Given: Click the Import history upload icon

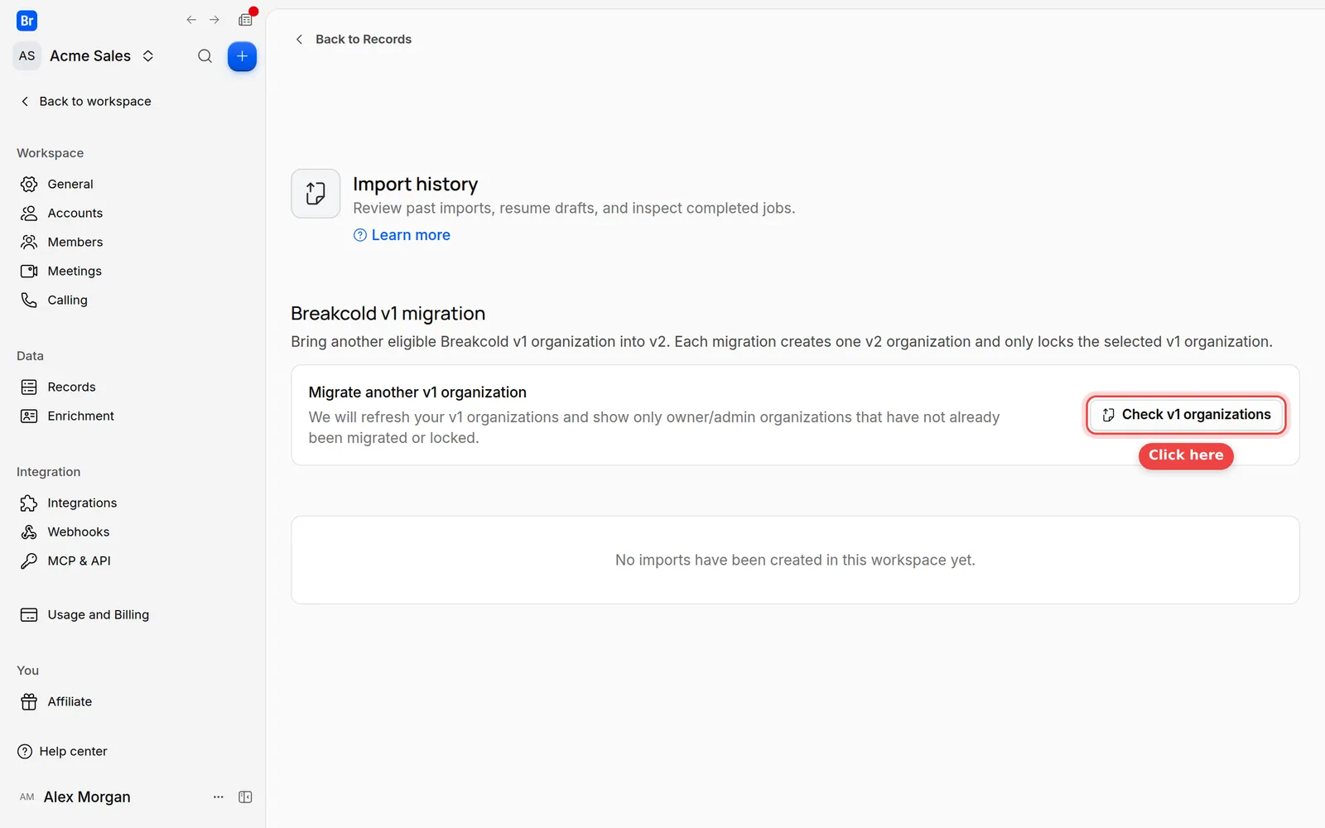Looking at the screenshot, I should pos(316,194).
